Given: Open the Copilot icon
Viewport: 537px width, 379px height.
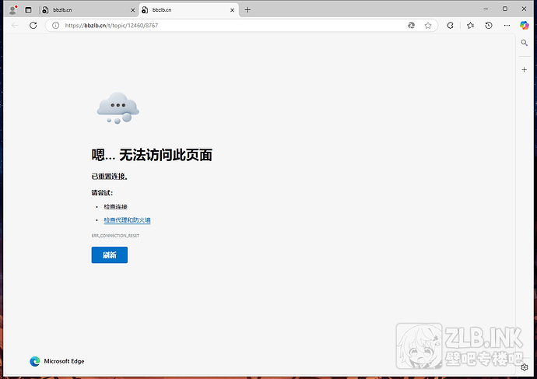Looking at the screenshot, I should click(x=524, y=26).
